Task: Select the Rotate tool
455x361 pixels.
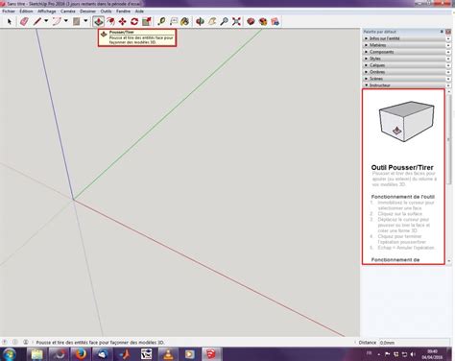Action: (x=134, y=21)
